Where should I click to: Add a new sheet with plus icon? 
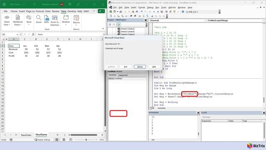pos(57,135)
